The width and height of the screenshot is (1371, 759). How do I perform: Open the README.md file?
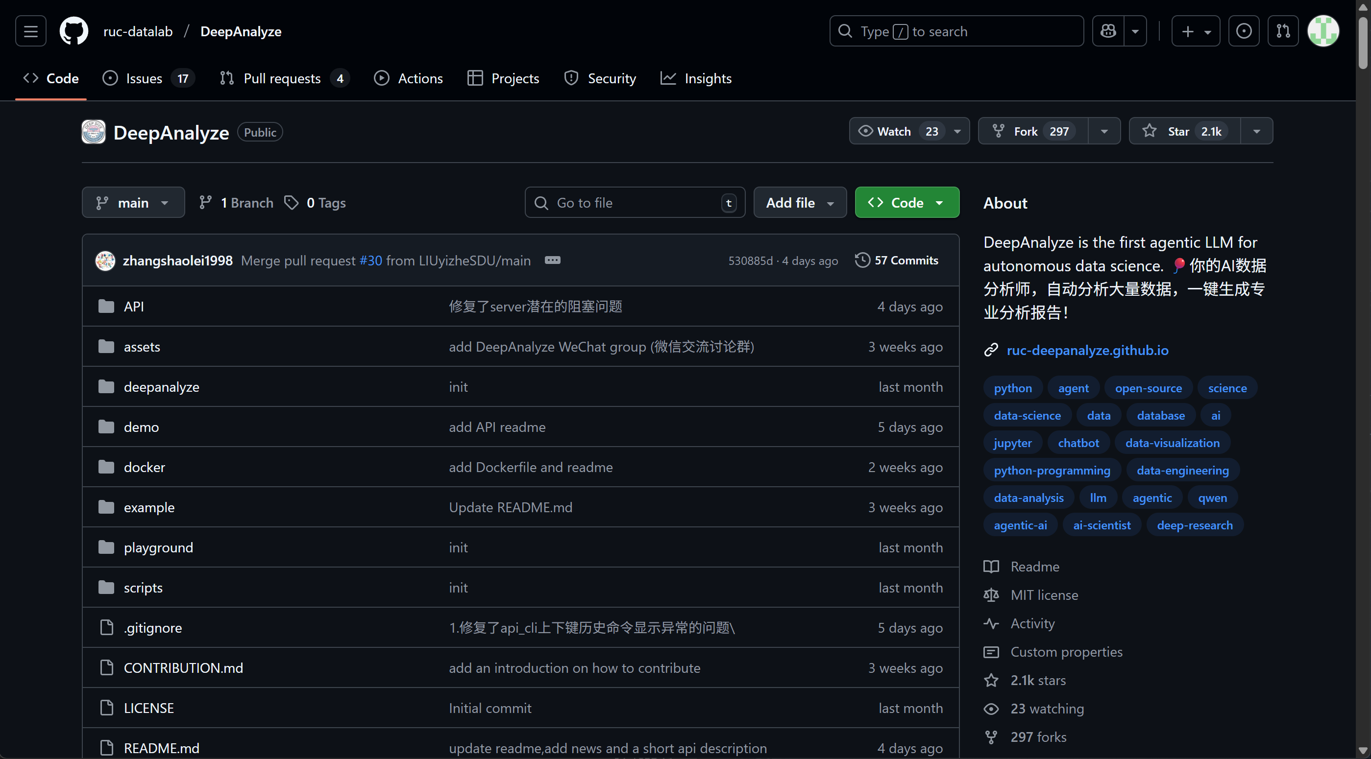tap(161, 748)
